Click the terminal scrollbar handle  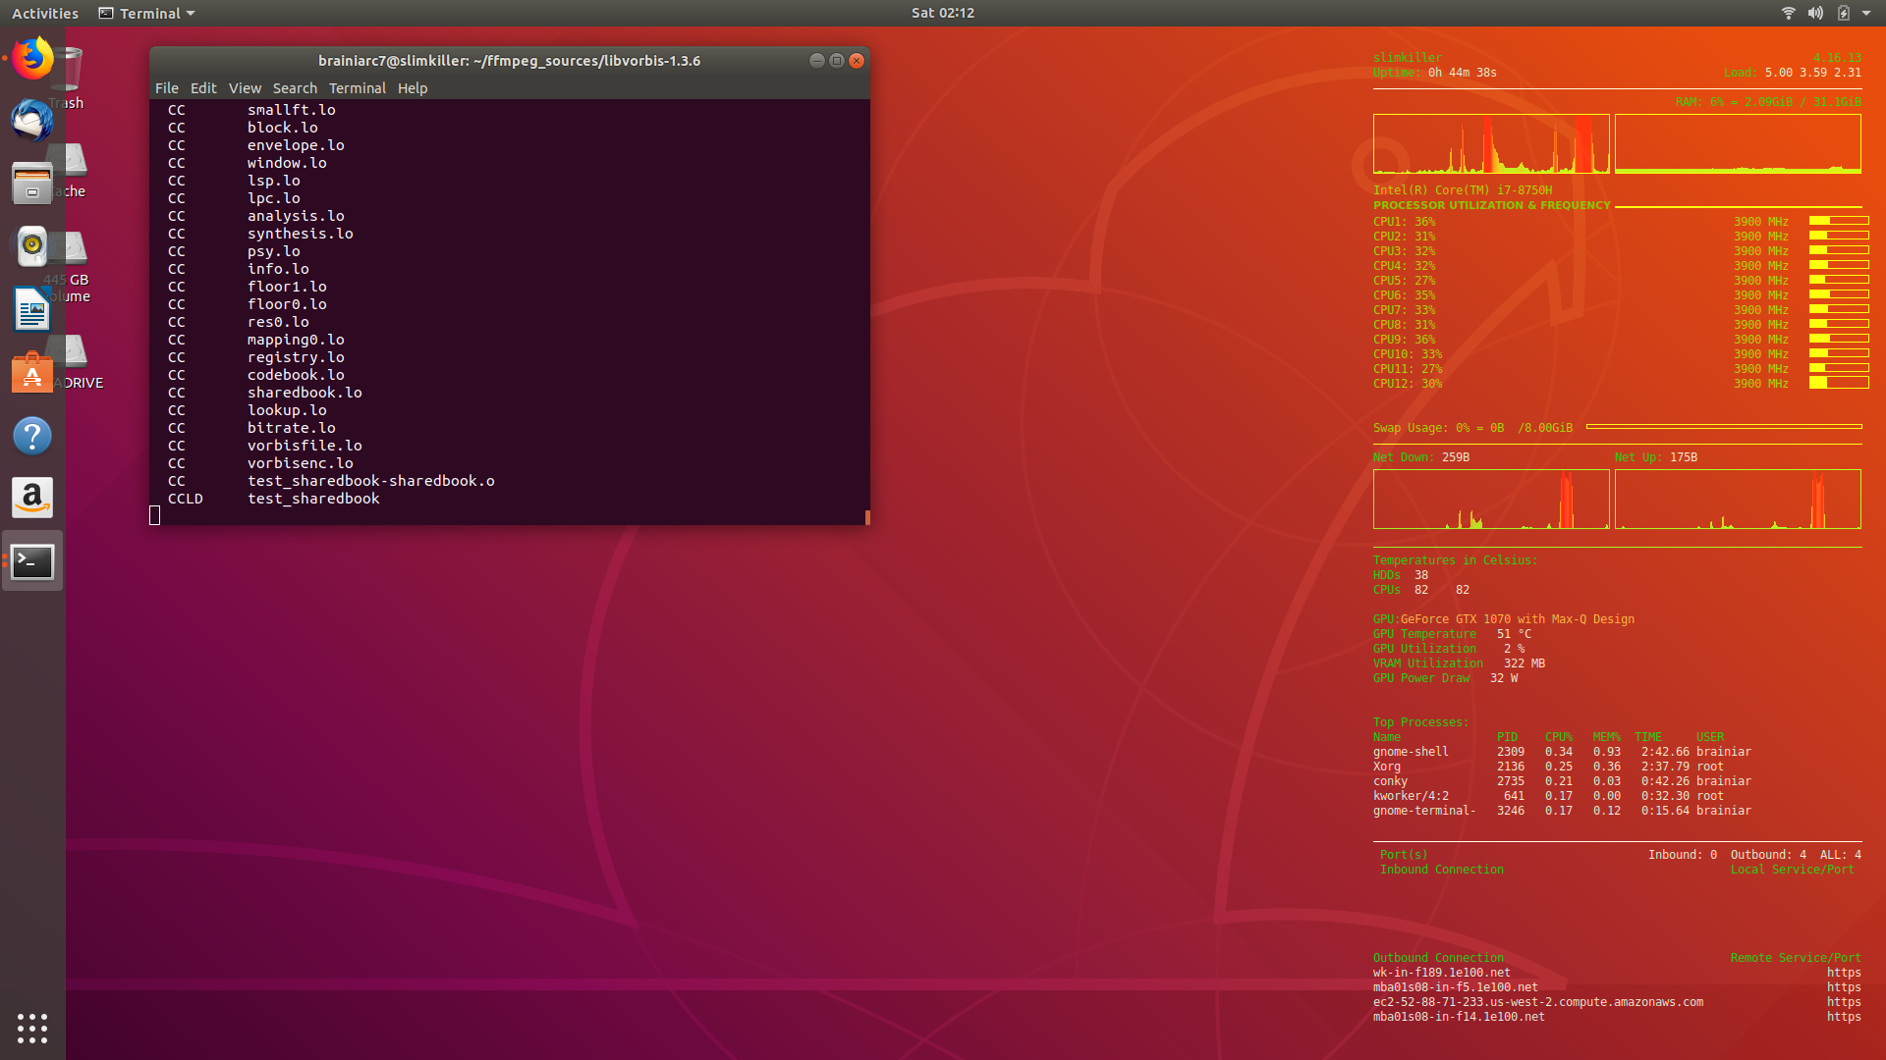click(x=867, y=516)
